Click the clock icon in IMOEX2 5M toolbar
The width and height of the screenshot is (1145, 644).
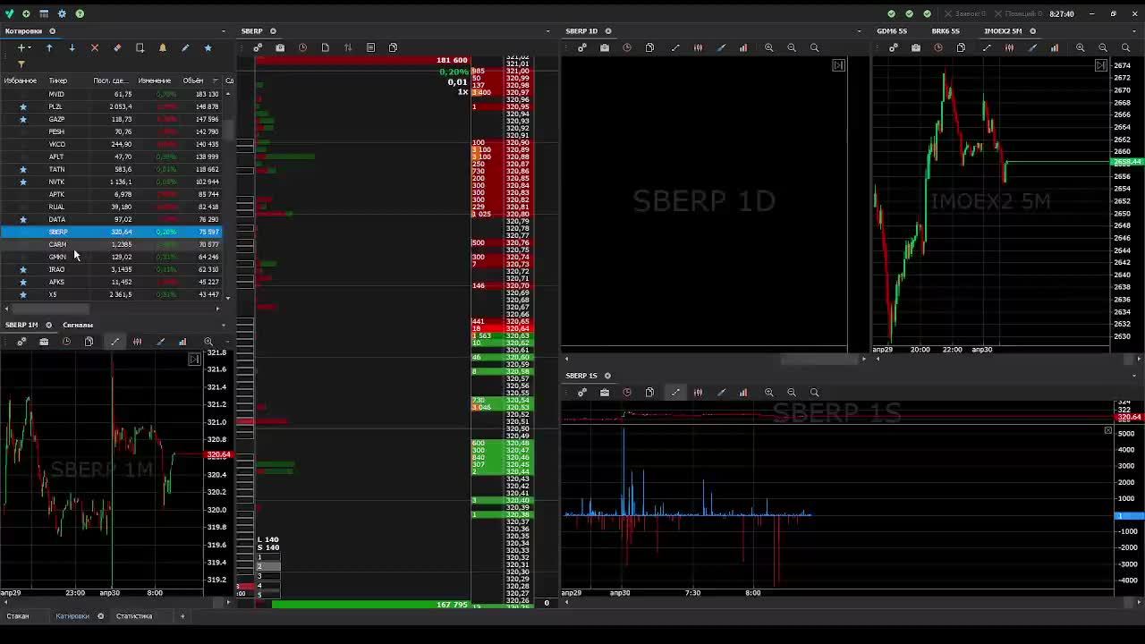coord(938,47)
